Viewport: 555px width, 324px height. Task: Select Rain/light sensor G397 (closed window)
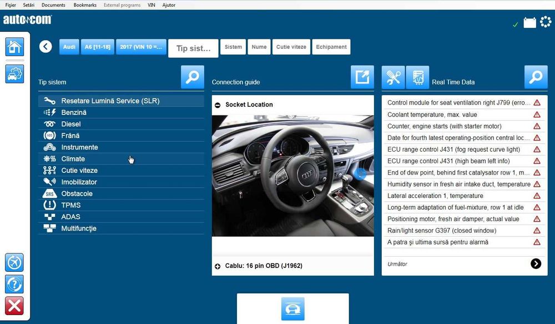tap(464, 231)
